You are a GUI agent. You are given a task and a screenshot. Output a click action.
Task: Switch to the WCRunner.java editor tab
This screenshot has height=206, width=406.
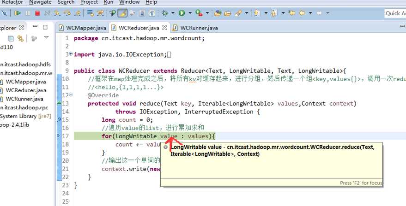click(x=195, y=28)
